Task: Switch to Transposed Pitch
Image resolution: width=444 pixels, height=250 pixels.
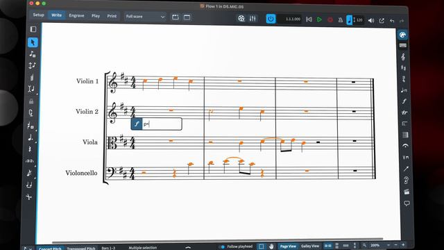Action: coord(81,249)
